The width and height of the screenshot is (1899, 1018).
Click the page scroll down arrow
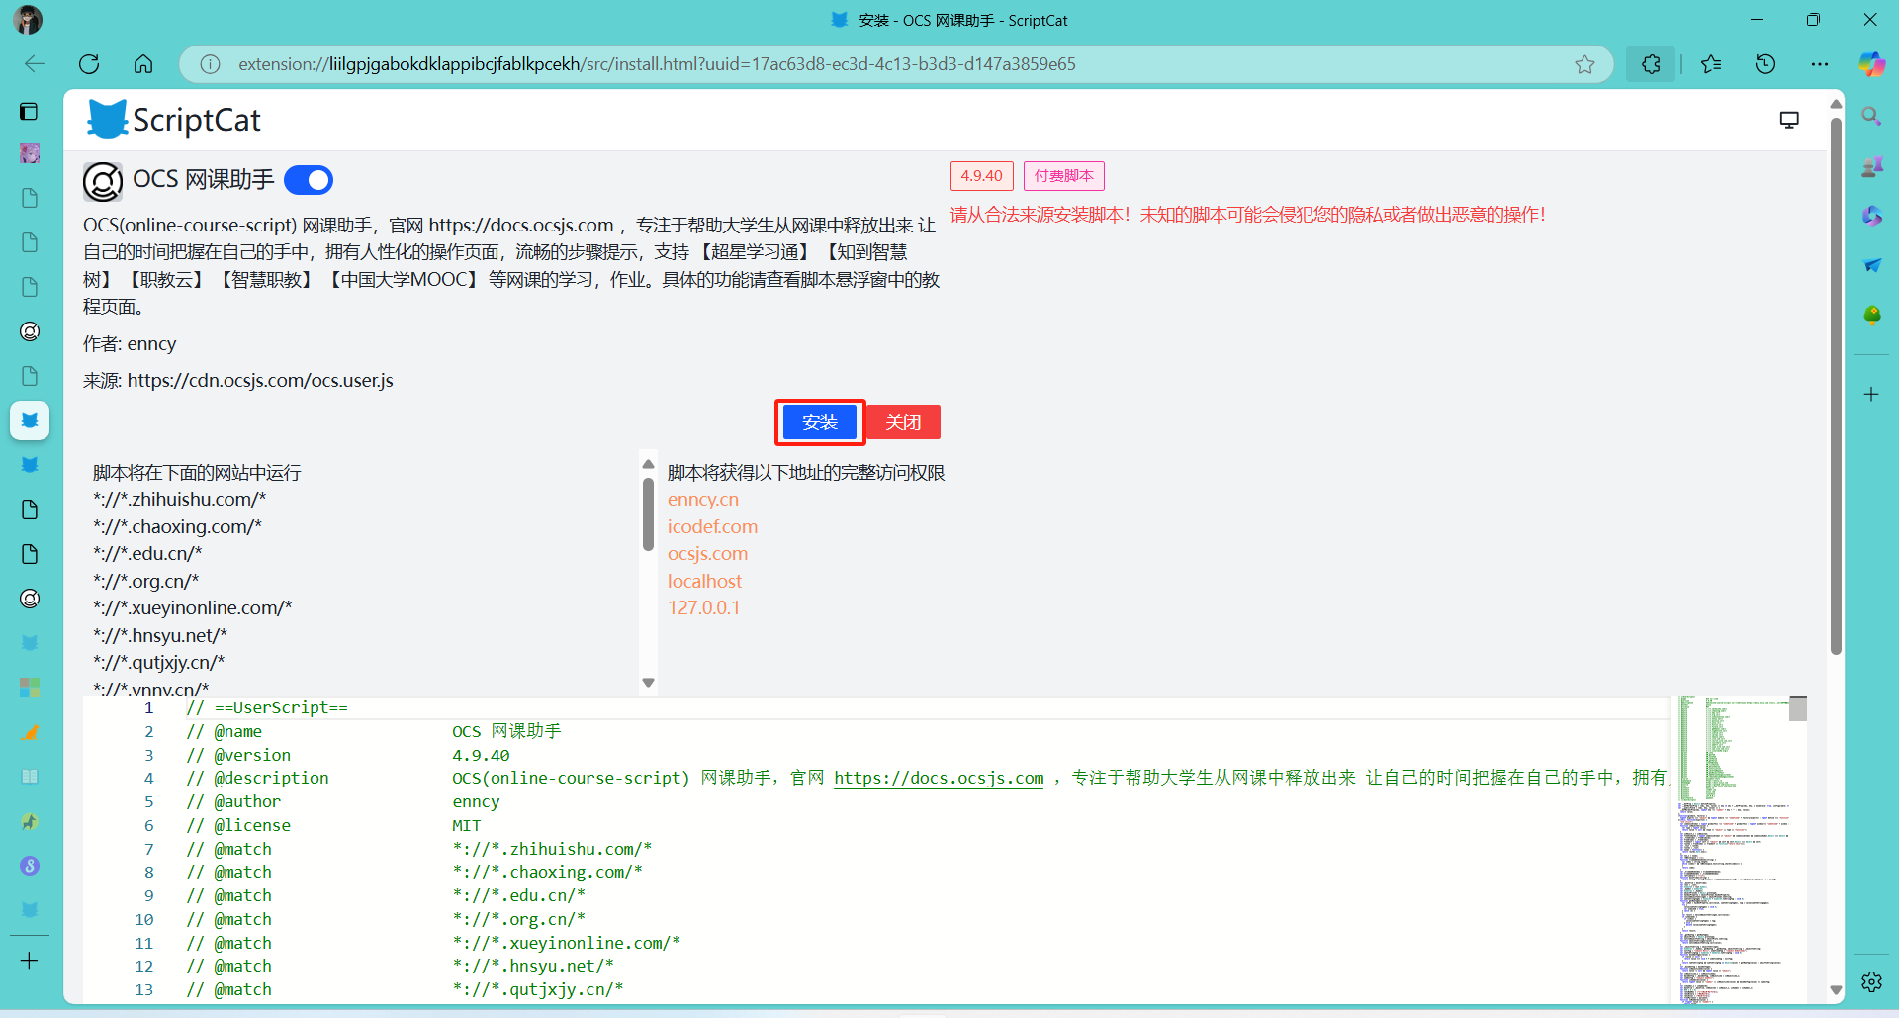click(1836, 989)
